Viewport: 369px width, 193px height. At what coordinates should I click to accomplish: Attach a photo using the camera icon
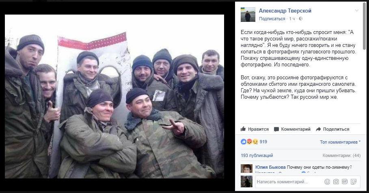point(336,182)
